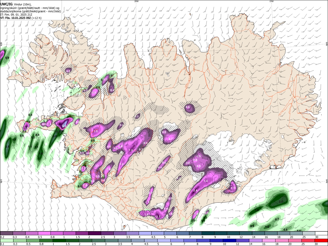Click the bright pink 0.5 swatch in upper legend
The width and height of the screenshot is (328, 246).
(x=44, y=233)
